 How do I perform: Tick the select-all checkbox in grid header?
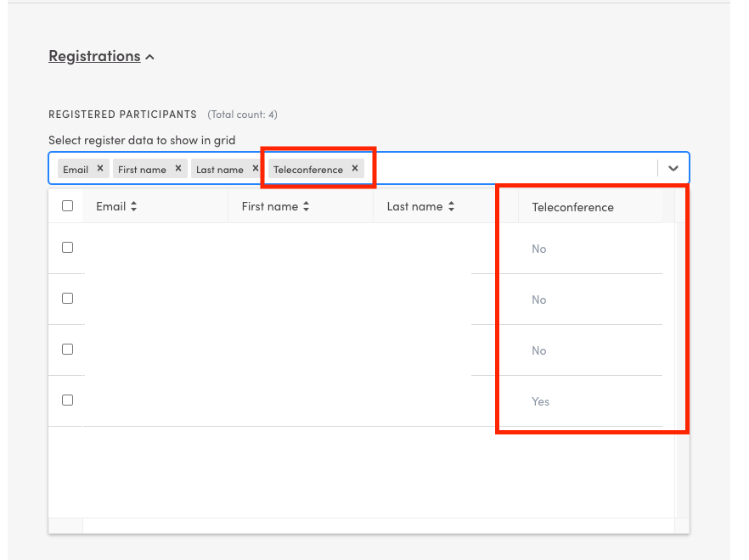(68, 205)
